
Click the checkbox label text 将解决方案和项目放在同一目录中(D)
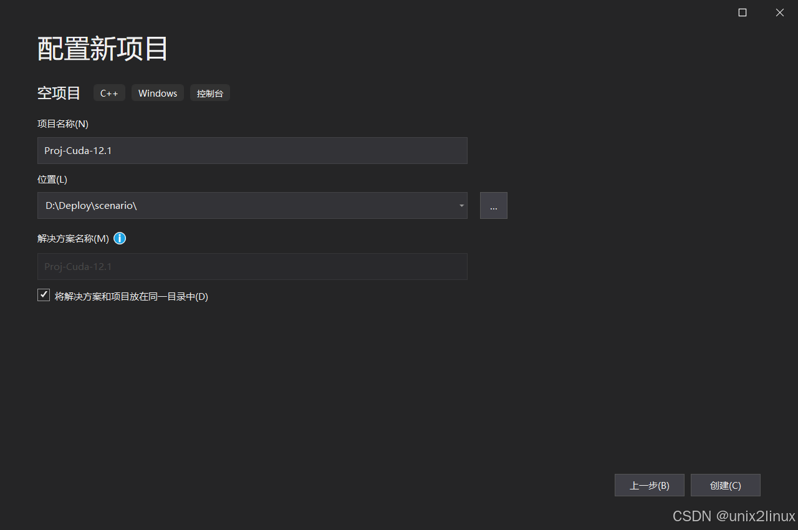(x=132, y=296)
